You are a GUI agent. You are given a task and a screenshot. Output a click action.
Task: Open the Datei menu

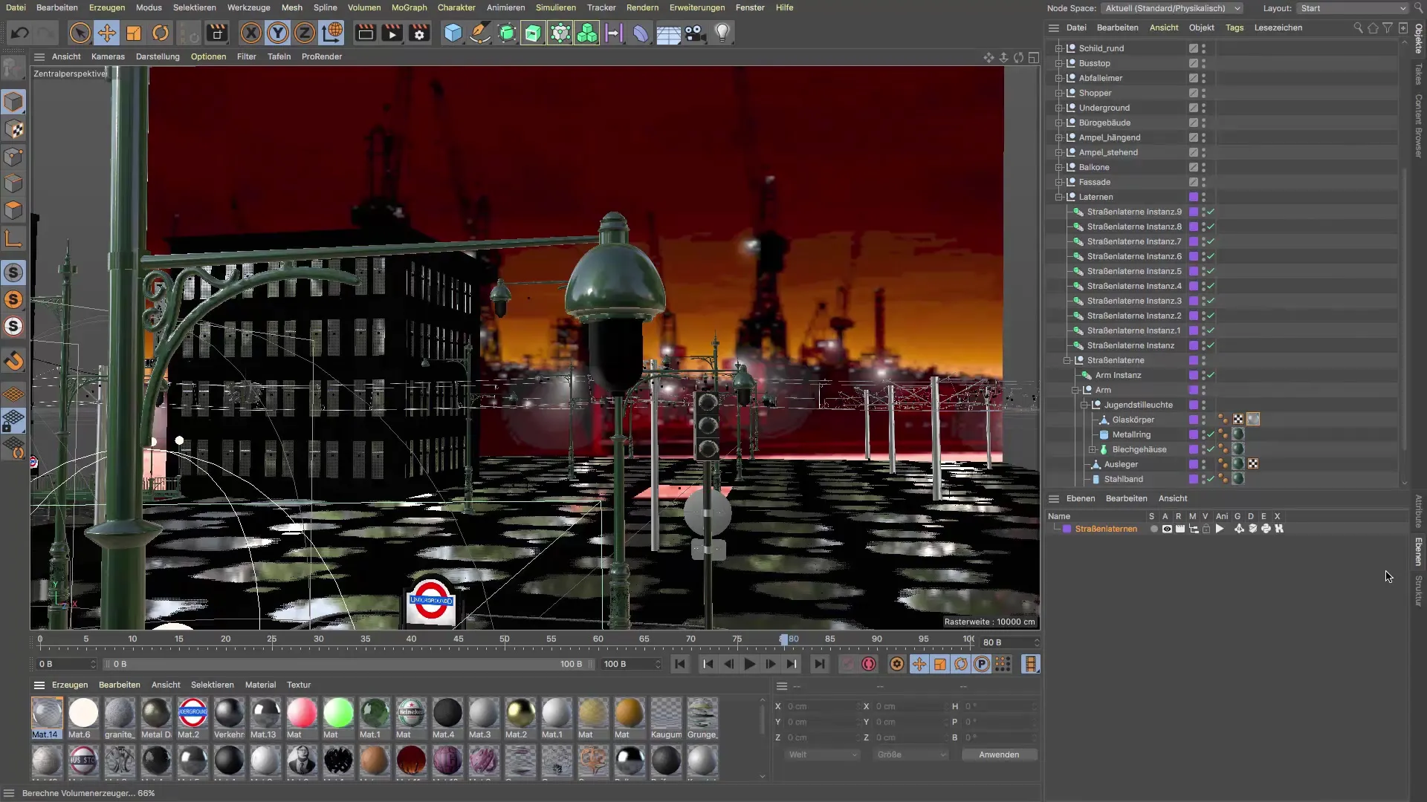tap(16, 7)
